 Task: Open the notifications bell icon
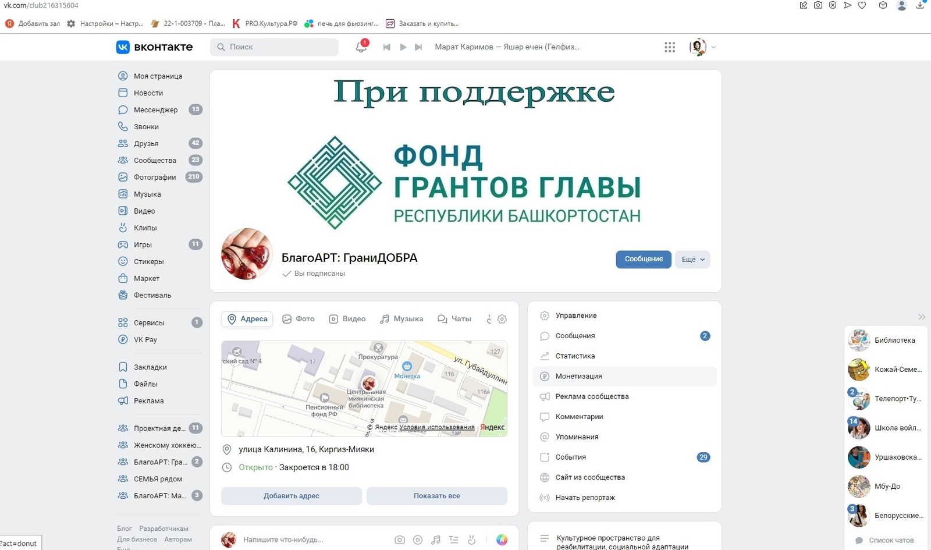tap(361, 47)
